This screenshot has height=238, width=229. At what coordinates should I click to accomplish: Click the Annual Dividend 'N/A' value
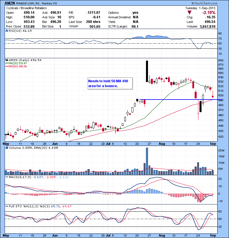[135, 17]
